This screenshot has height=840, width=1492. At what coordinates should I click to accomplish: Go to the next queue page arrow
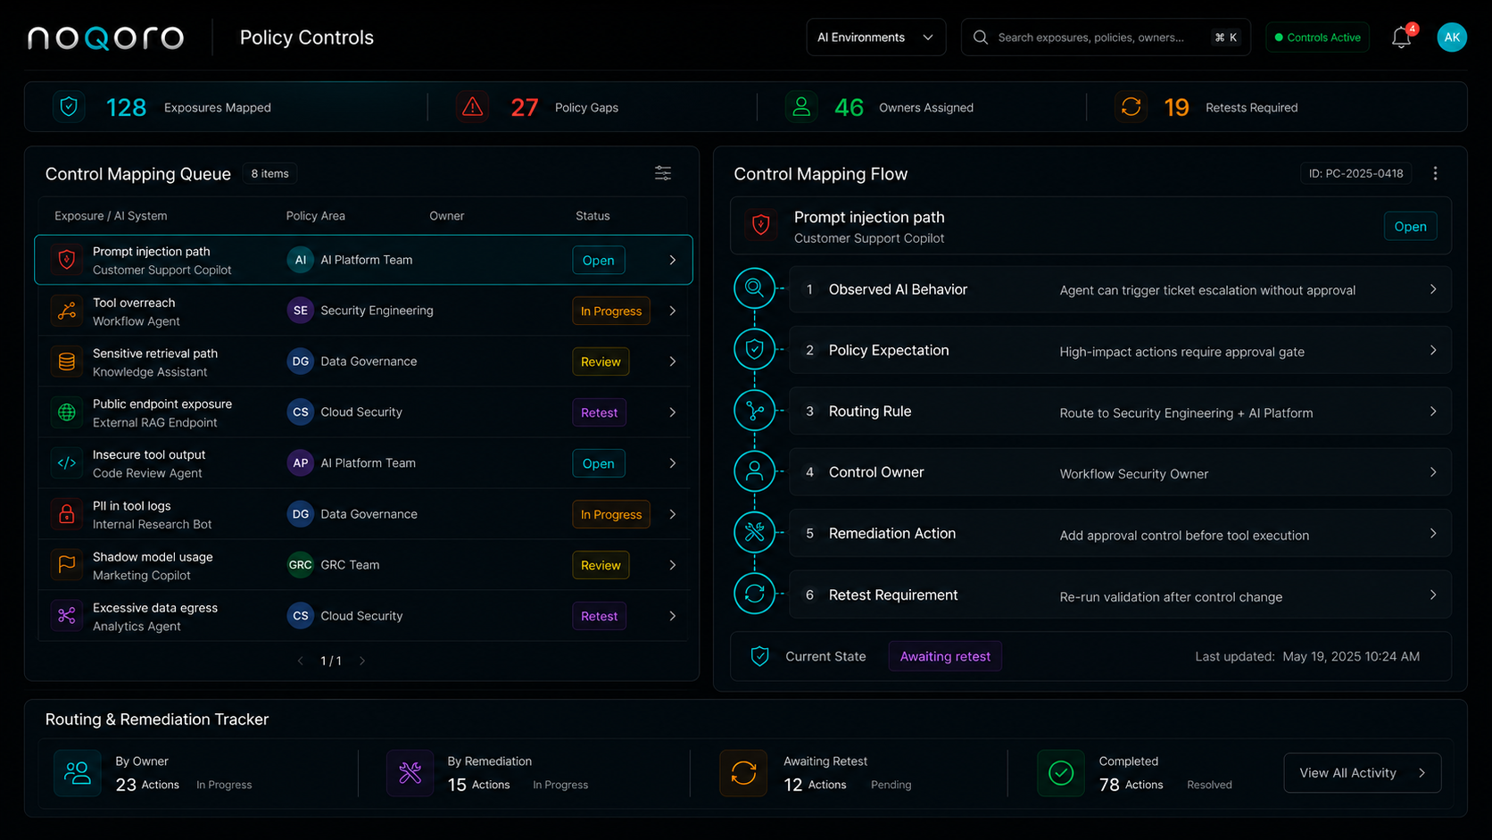click(362, 661)
